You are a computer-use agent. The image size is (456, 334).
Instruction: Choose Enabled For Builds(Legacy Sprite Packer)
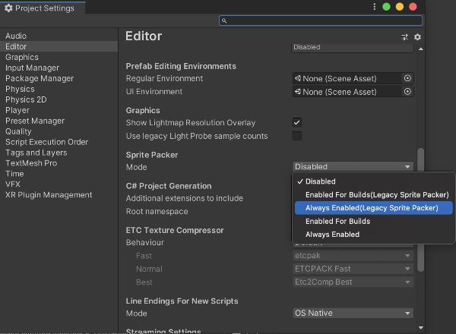(x=374, y=195)
